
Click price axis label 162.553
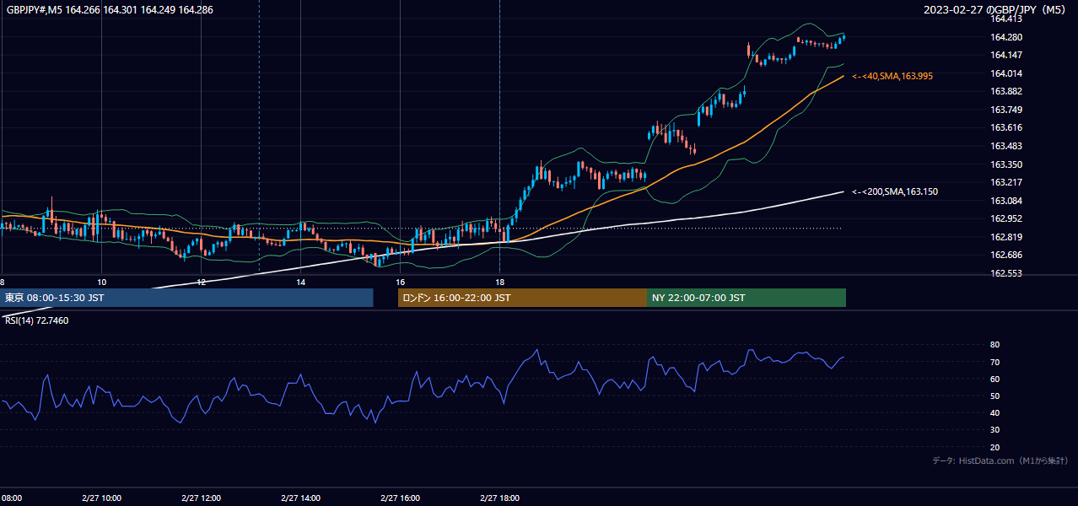(1005, 273)
